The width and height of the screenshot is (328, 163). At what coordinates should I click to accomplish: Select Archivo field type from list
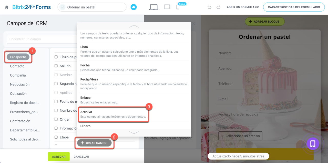coord(113,114)
